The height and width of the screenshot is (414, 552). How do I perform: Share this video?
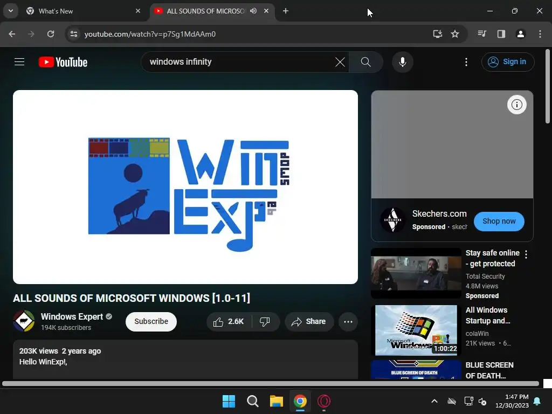click(x=309, y=321)
